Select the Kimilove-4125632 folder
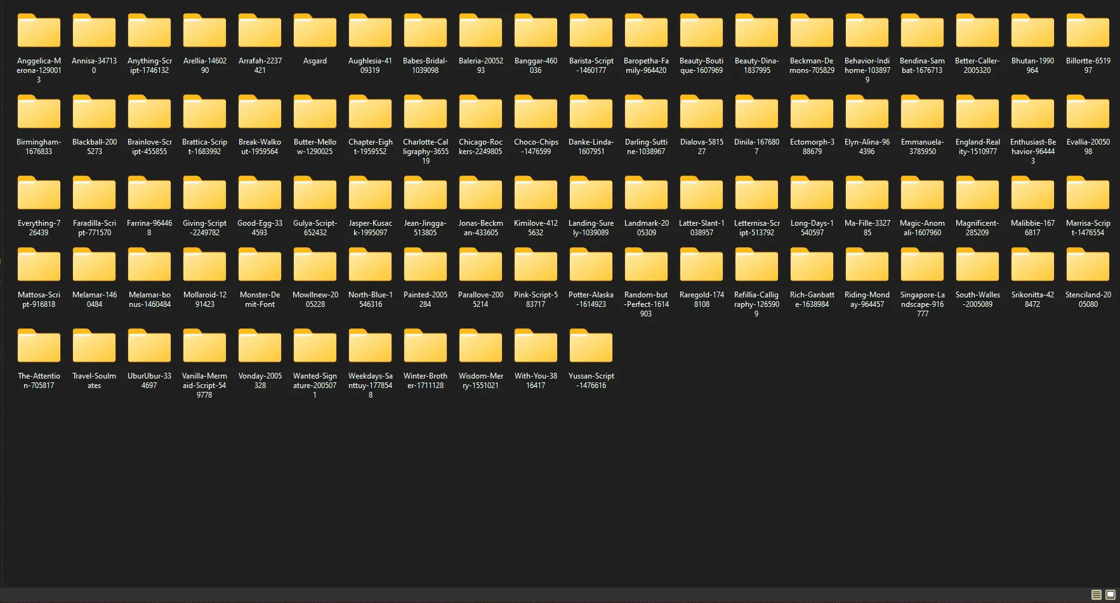Image resolution: width=1120 pixels, height=603 pixels. point(536,206)
